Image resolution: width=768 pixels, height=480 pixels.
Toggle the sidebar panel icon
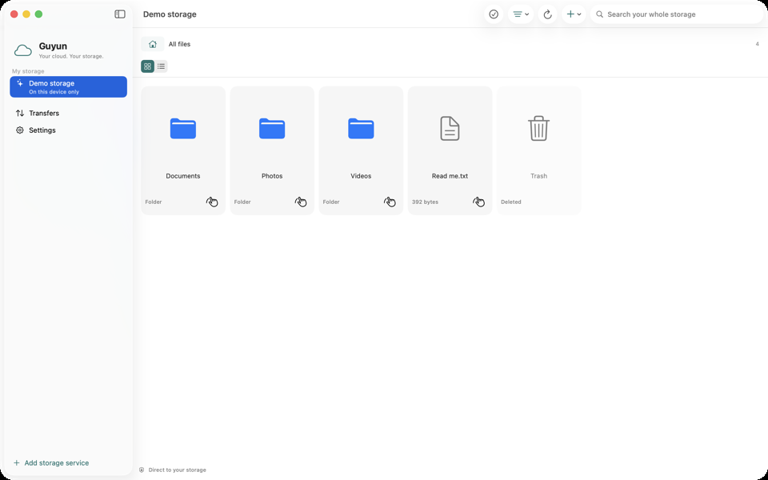click(120, 14)
